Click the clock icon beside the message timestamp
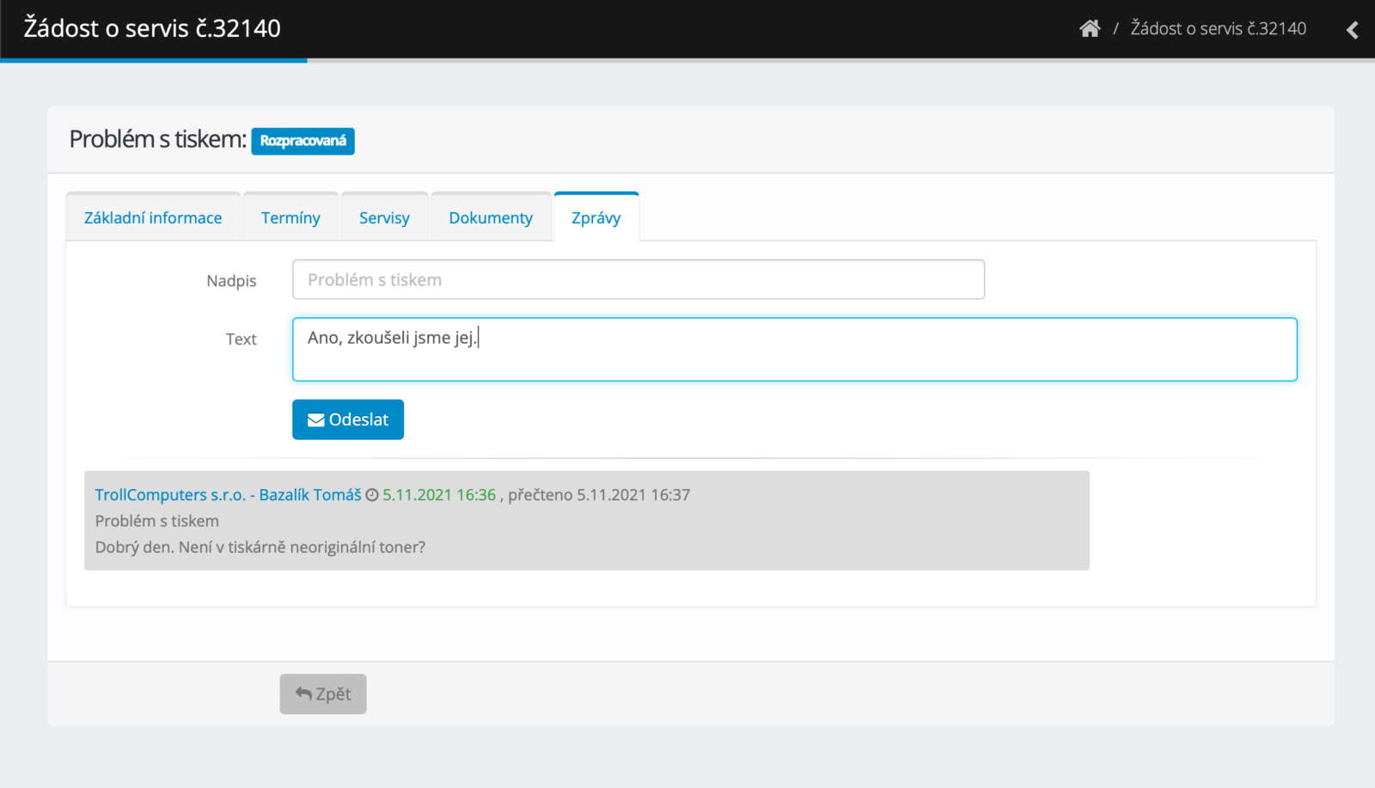This screenshot has width=1375, height=788. tap(372, 495)
